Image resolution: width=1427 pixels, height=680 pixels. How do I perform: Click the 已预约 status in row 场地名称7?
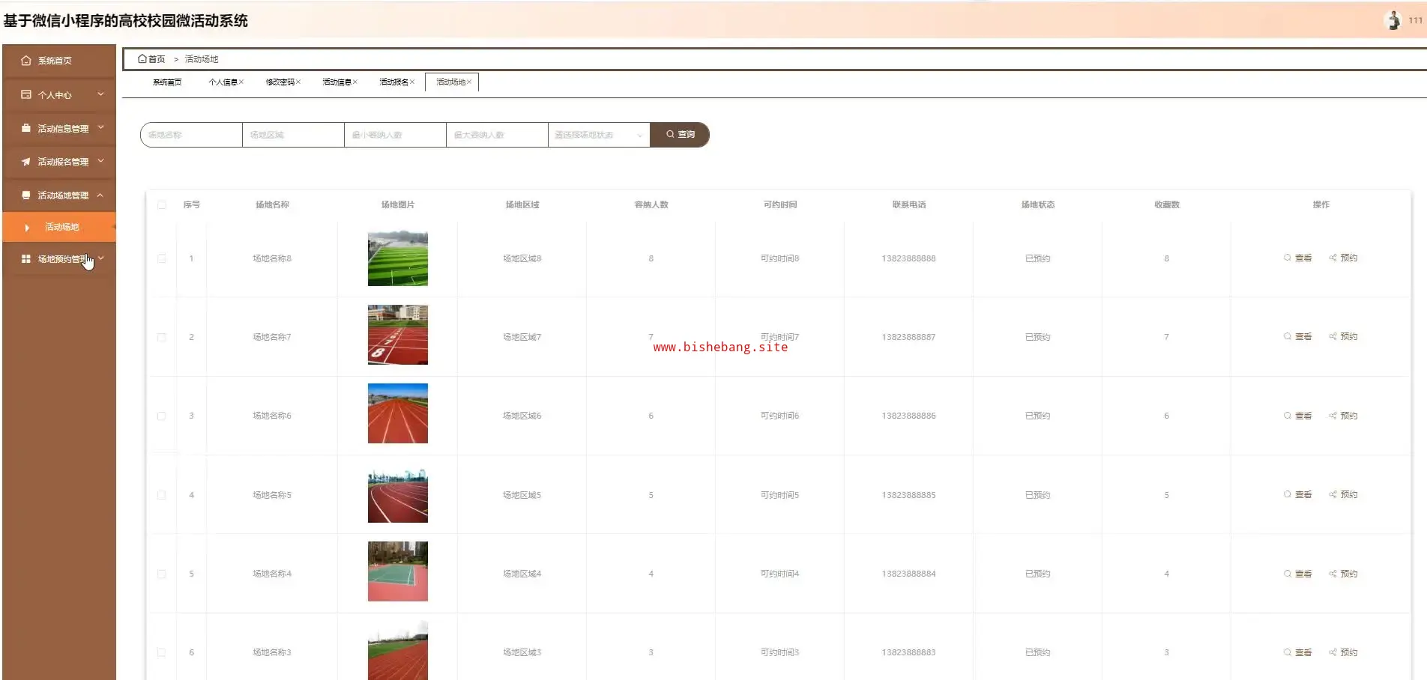coord(1037,337)
